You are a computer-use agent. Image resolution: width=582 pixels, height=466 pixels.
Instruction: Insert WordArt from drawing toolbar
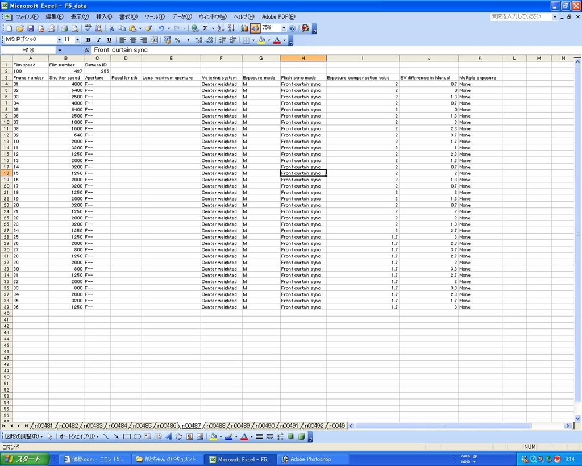click(x=168, y=436)
